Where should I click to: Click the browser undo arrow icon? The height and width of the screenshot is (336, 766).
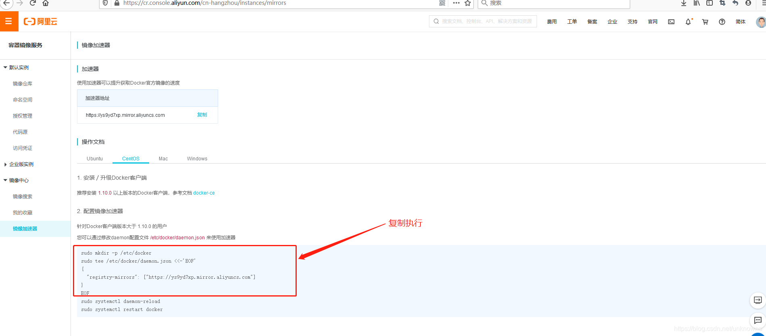click(735, 3)
